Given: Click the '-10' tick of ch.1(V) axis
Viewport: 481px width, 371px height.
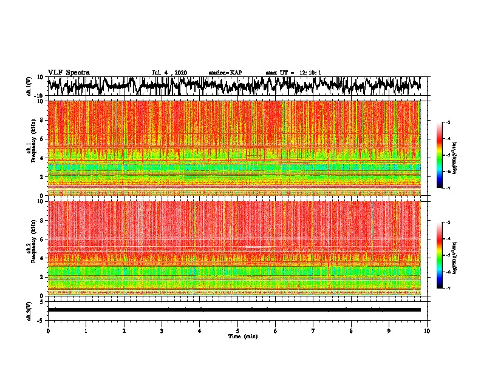Looking at the screenshot, I should 39,96.
